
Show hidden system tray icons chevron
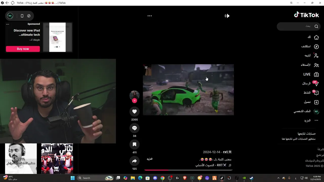tap(278, 178)
